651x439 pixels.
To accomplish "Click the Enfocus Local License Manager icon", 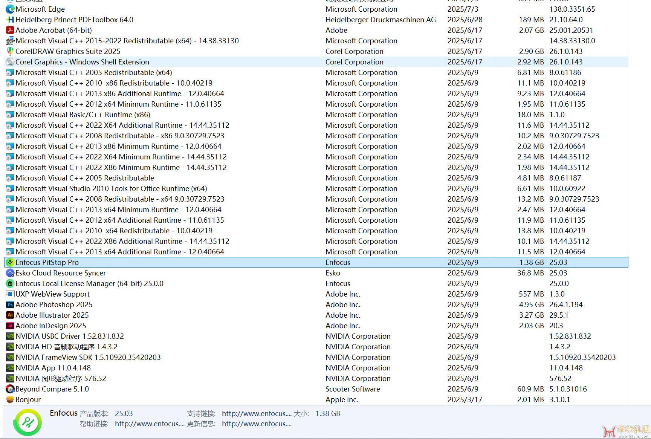I will click(10, 283).
